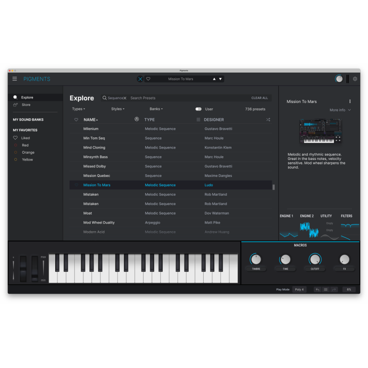Sort by liked heart column header
This screenshot has height=368, width=368.
pyautogui.click(x=76, y=120)
